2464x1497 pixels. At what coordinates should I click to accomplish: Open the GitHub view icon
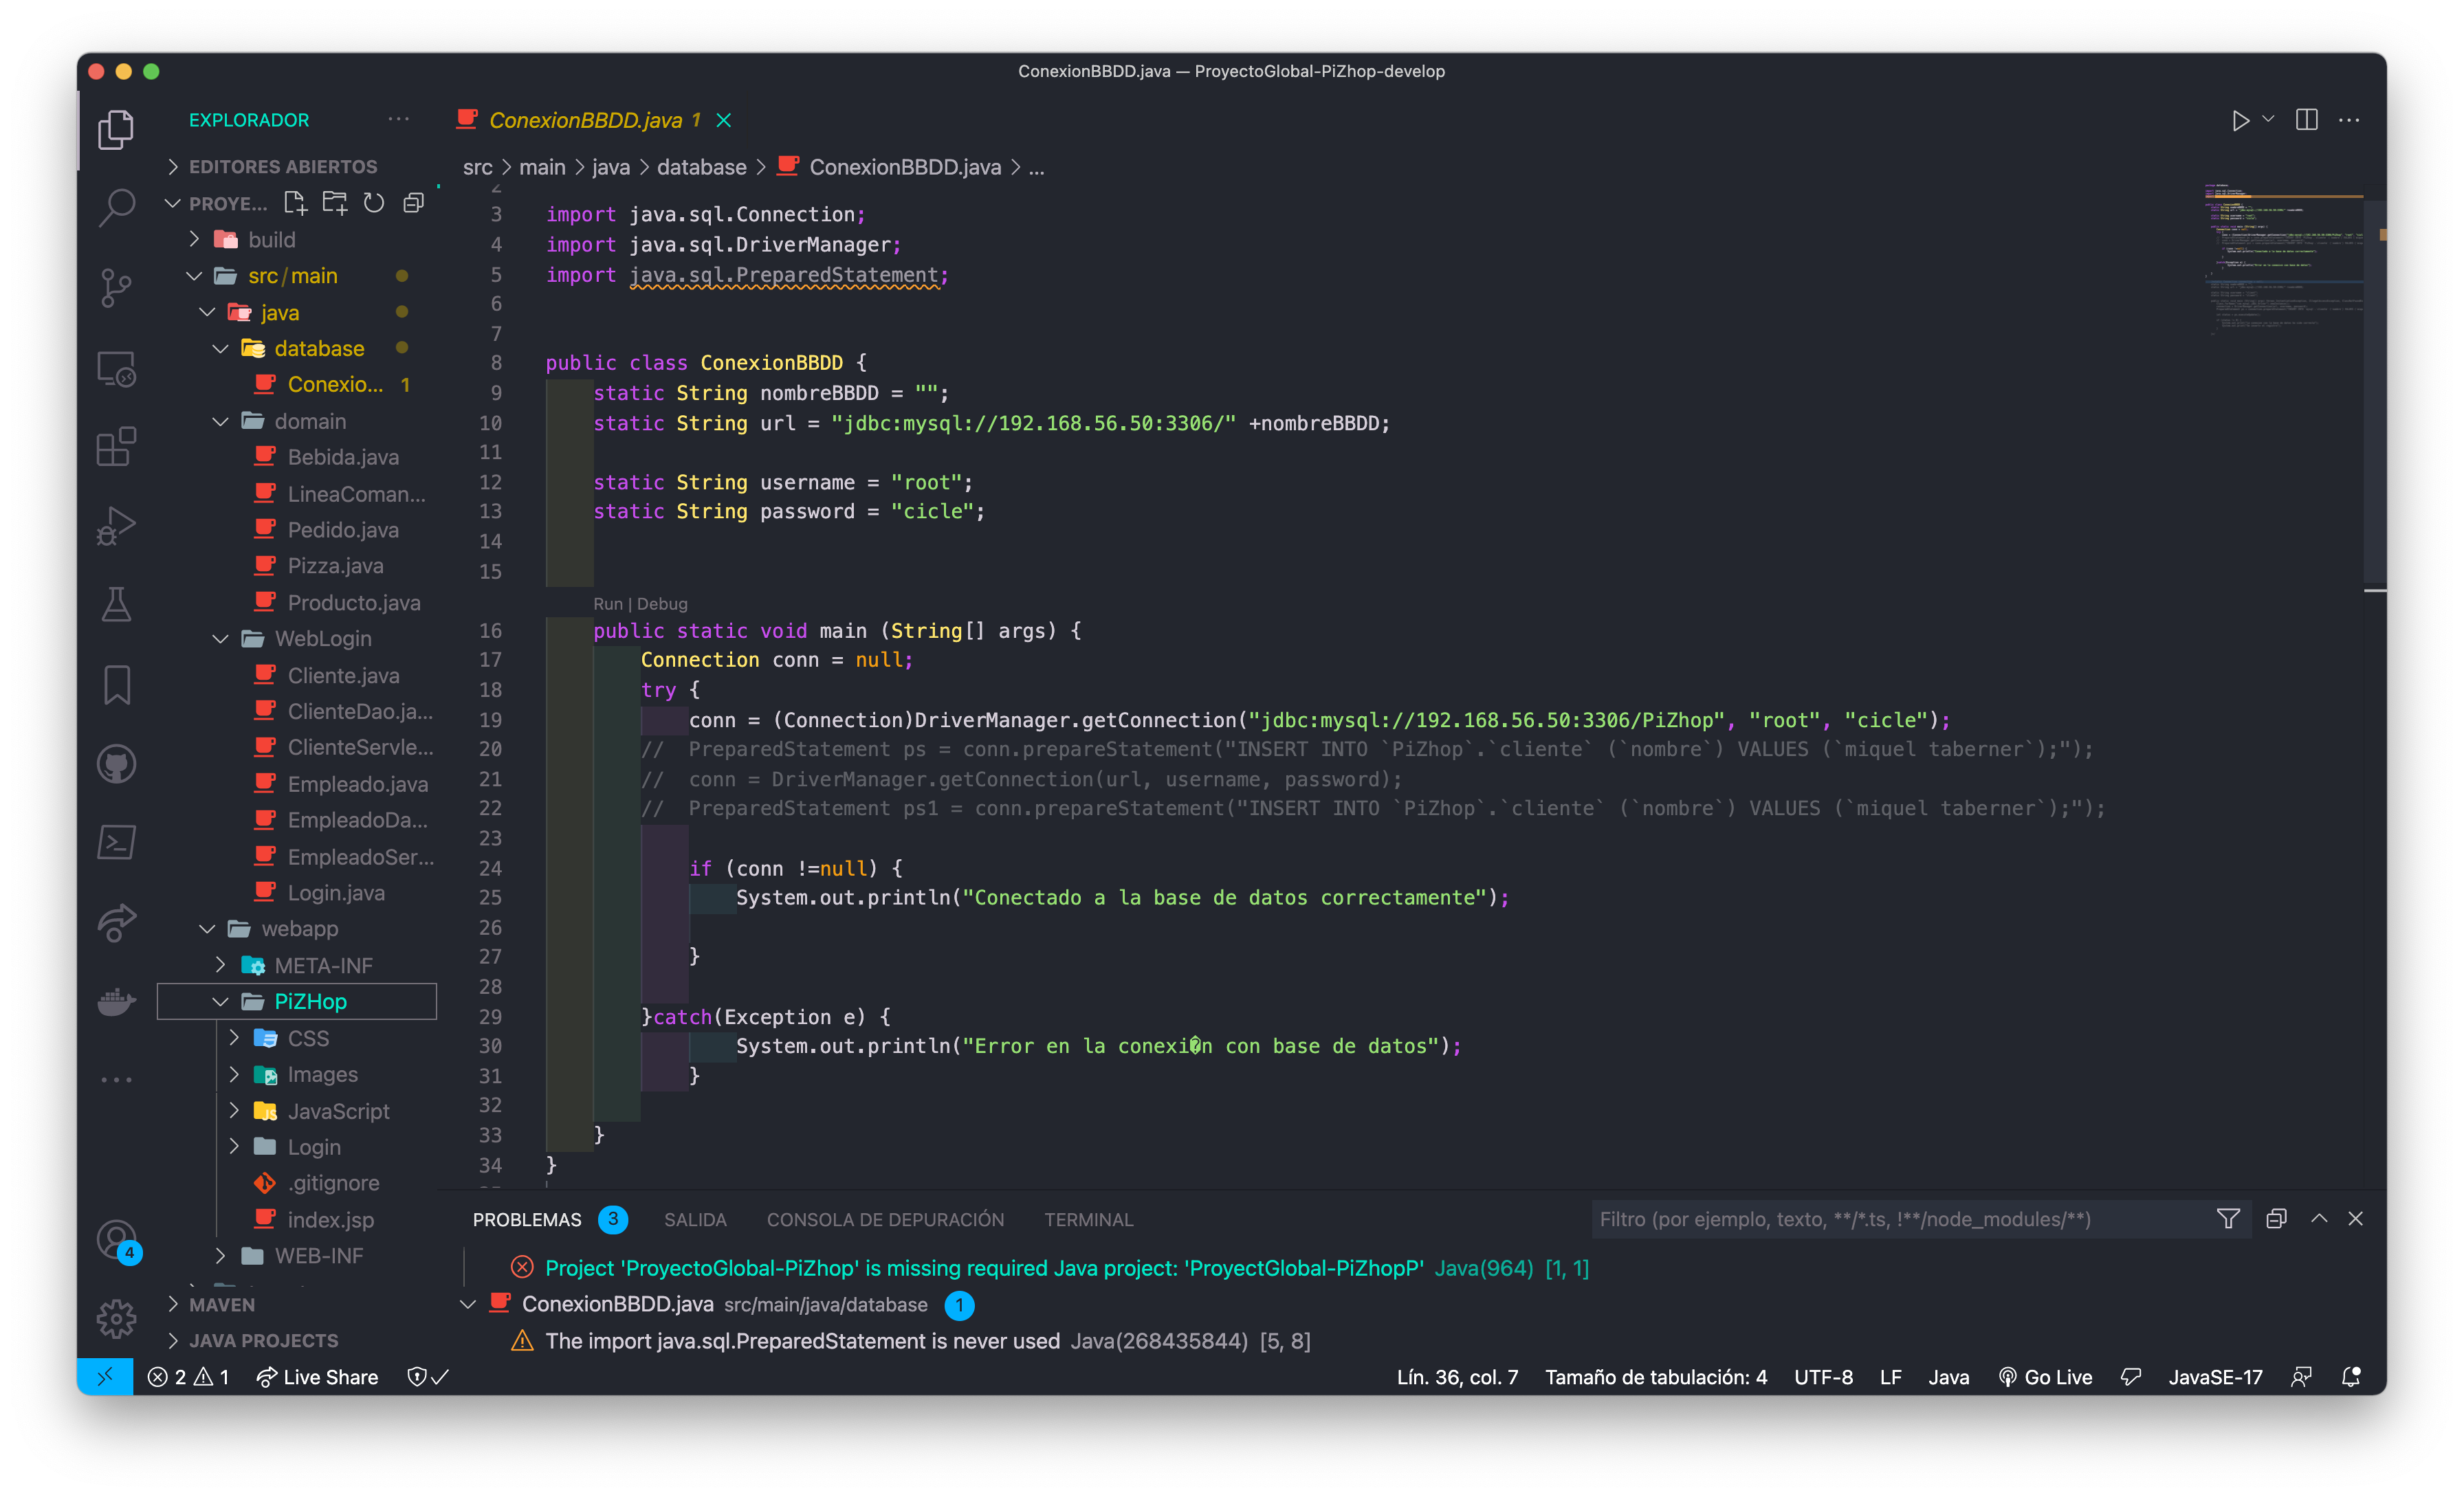[x=116, y=763]
